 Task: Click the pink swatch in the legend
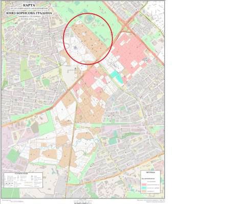coord(144,185)
